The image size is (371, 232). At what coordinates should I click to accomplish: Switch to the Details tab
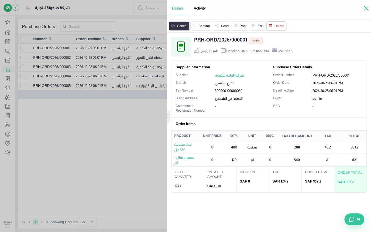pos(178,8)
